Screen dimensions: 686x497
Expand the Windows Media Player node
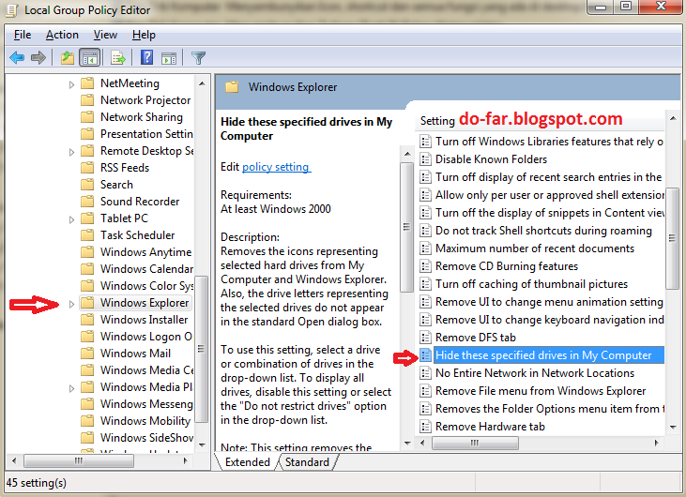pyautogui.click(x=71, y=387)
